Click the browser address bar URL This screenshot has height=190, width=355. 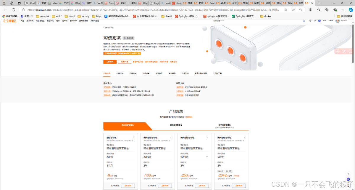[x=153, y=10]
